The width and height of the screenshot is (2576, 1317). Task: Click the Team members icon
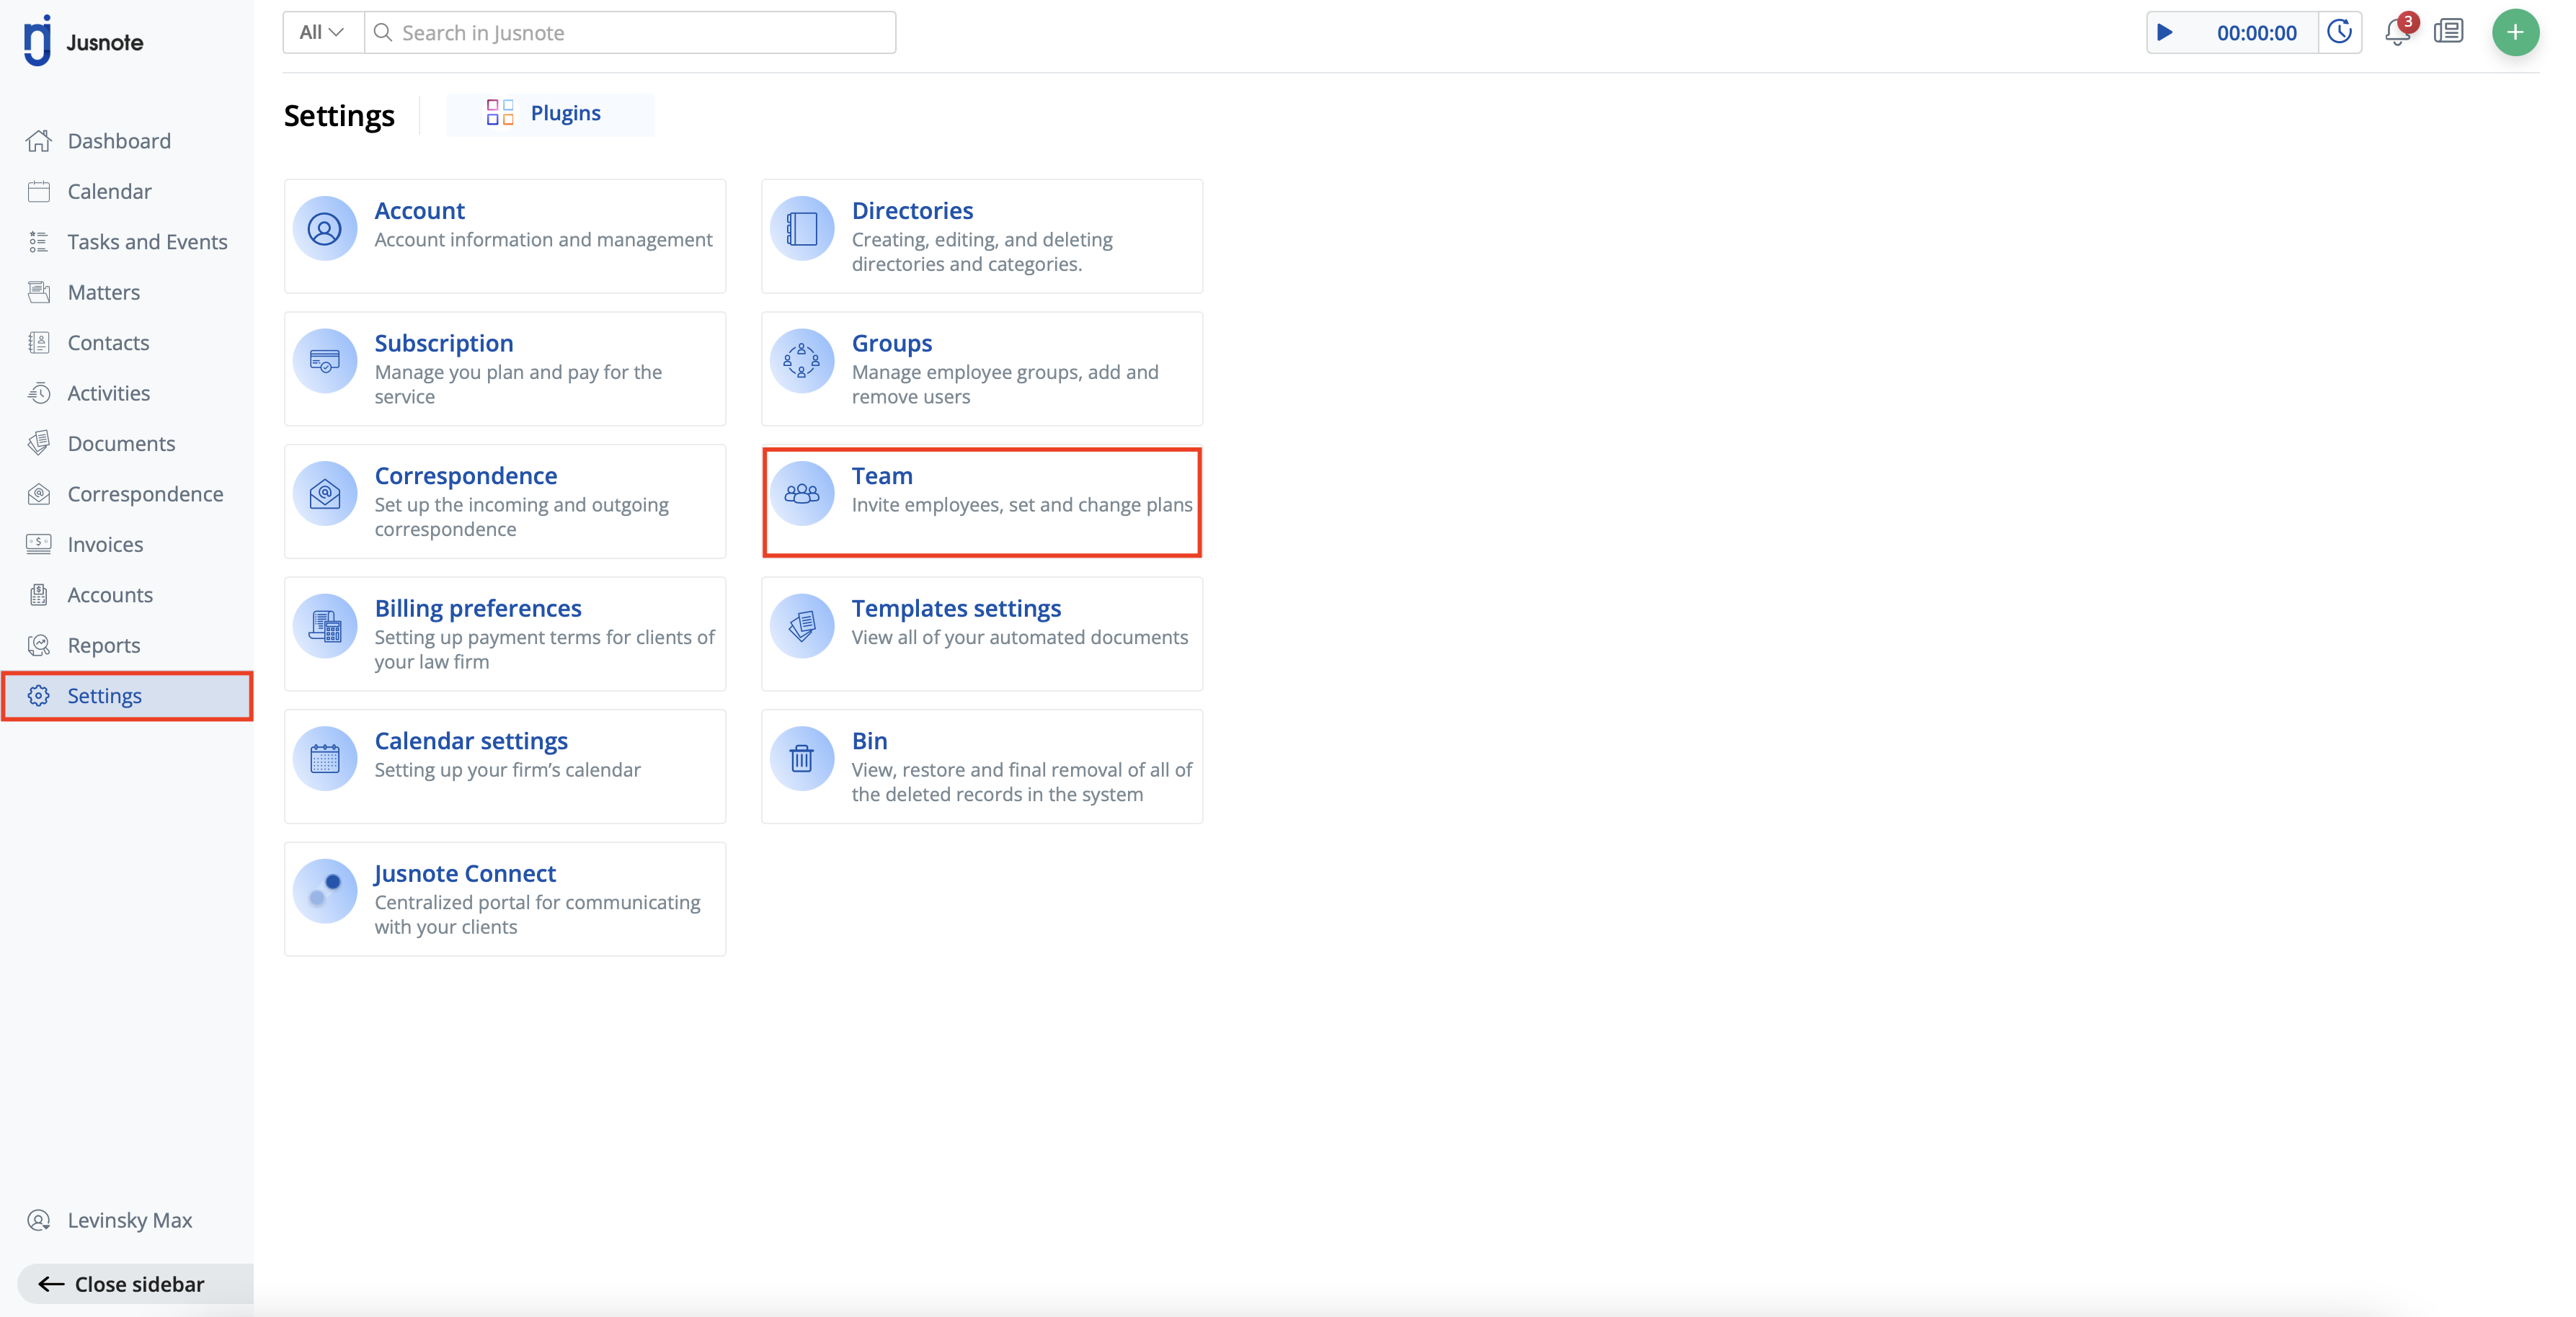point(802,494)
